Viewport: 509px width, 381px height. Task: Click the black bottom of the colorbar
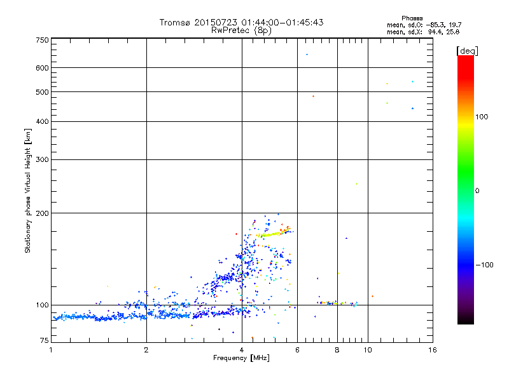[x=466, y=319]
